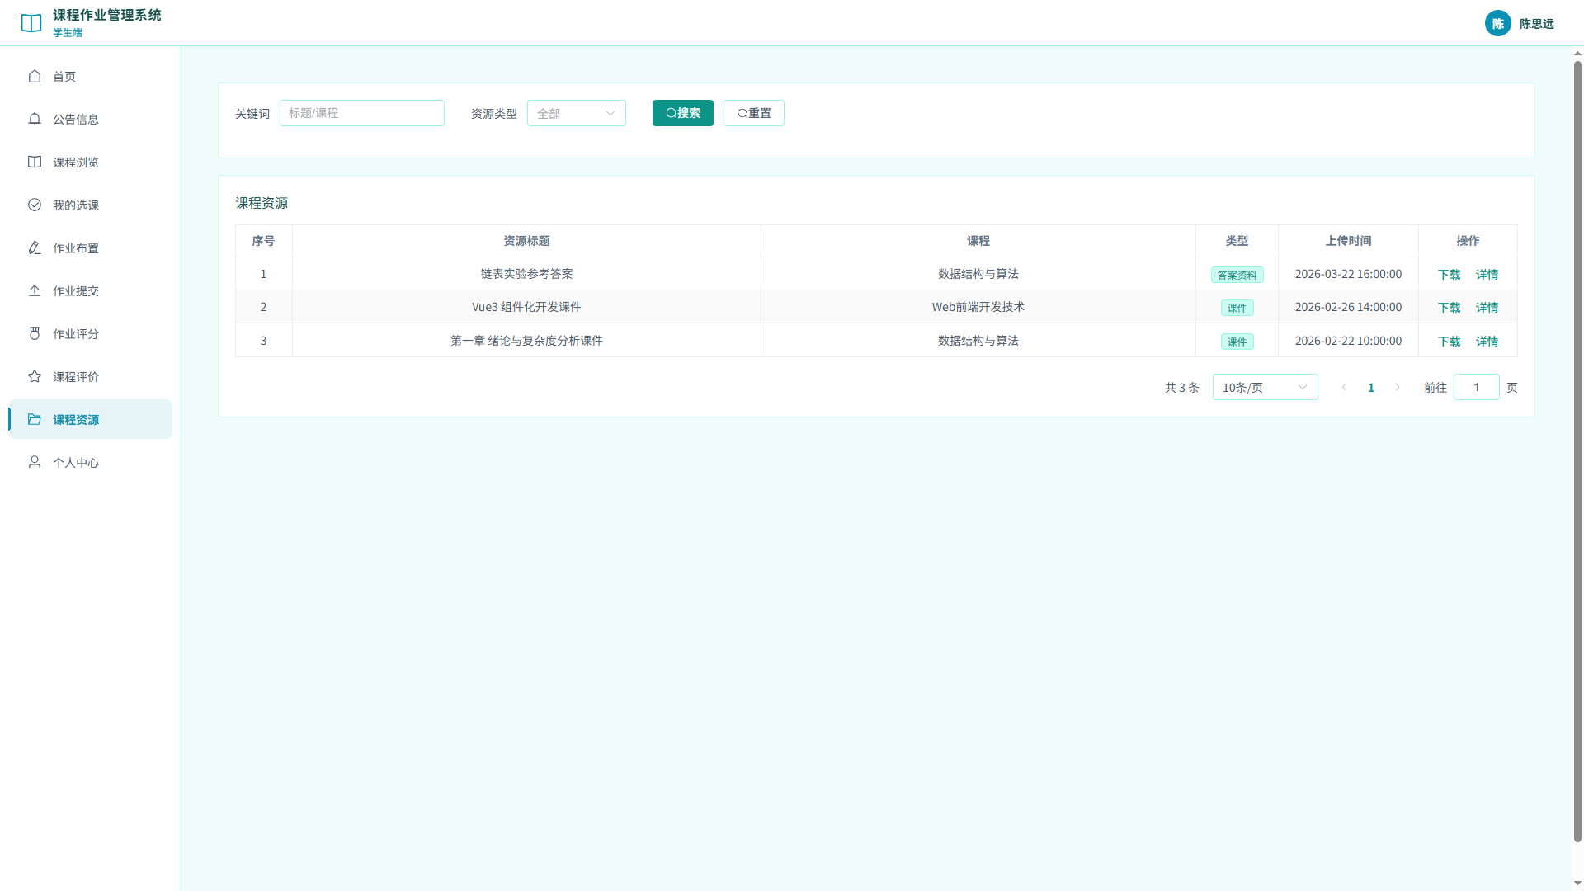The height and width of the screenshot is (891, 1584).
Task: Download 链表实验参考答案 resource
Action: click(1450, 275)
